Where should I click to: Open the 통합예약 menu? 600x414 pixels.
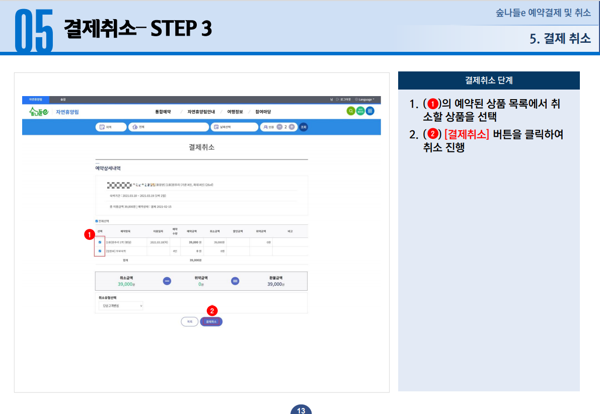pos(163,112)
